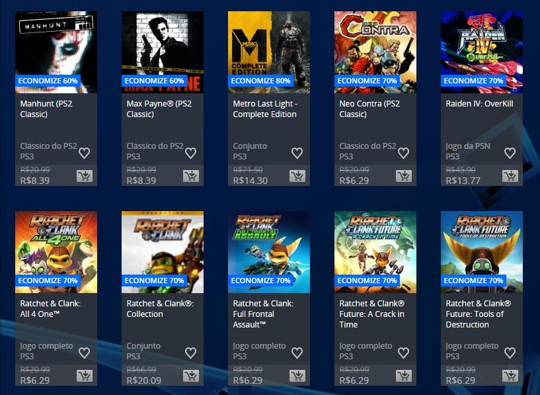Screen dimensions: 540x395
Task: Open the Manhunt cover art thumbnail
Action: [56, 52]
